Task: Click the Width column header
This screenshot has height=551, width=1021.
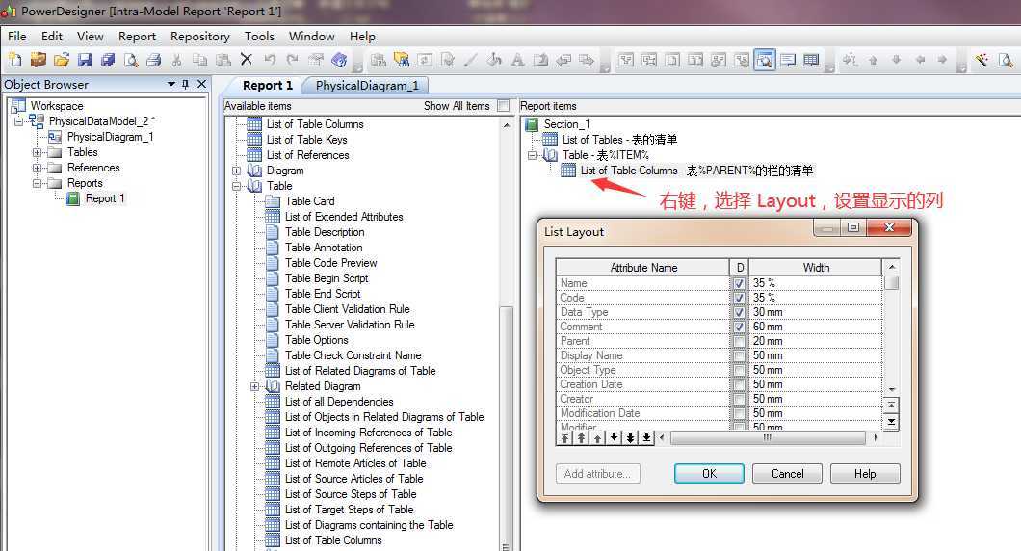Action: point(815,268)
